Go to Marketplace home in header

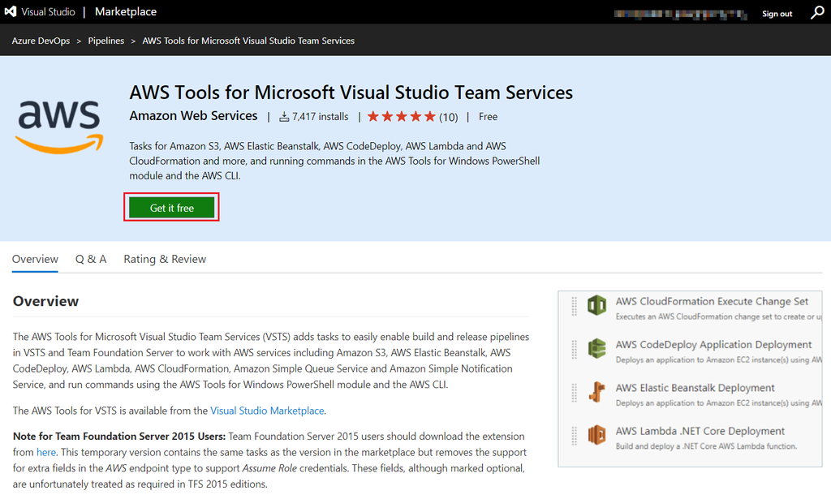(126, 11)
